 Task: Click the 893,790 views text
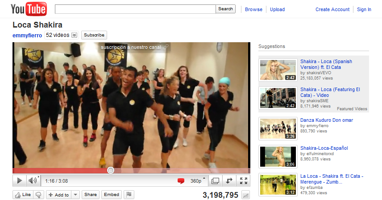[x=314, y=131]
